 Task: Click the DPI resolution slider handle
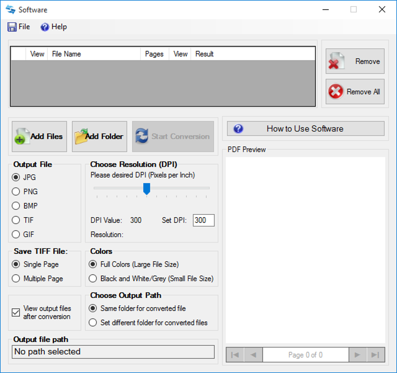point(147,188)
